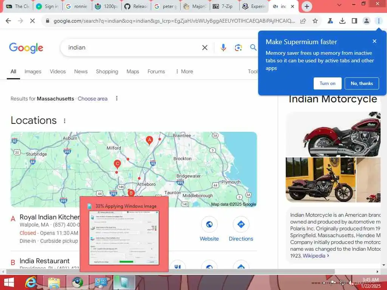Click the Choose area link

tap(93, 99)
